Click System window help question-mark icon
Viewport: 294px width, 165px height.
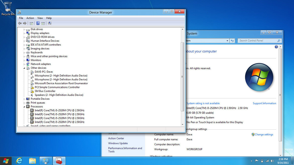click(x=276, y=47)
